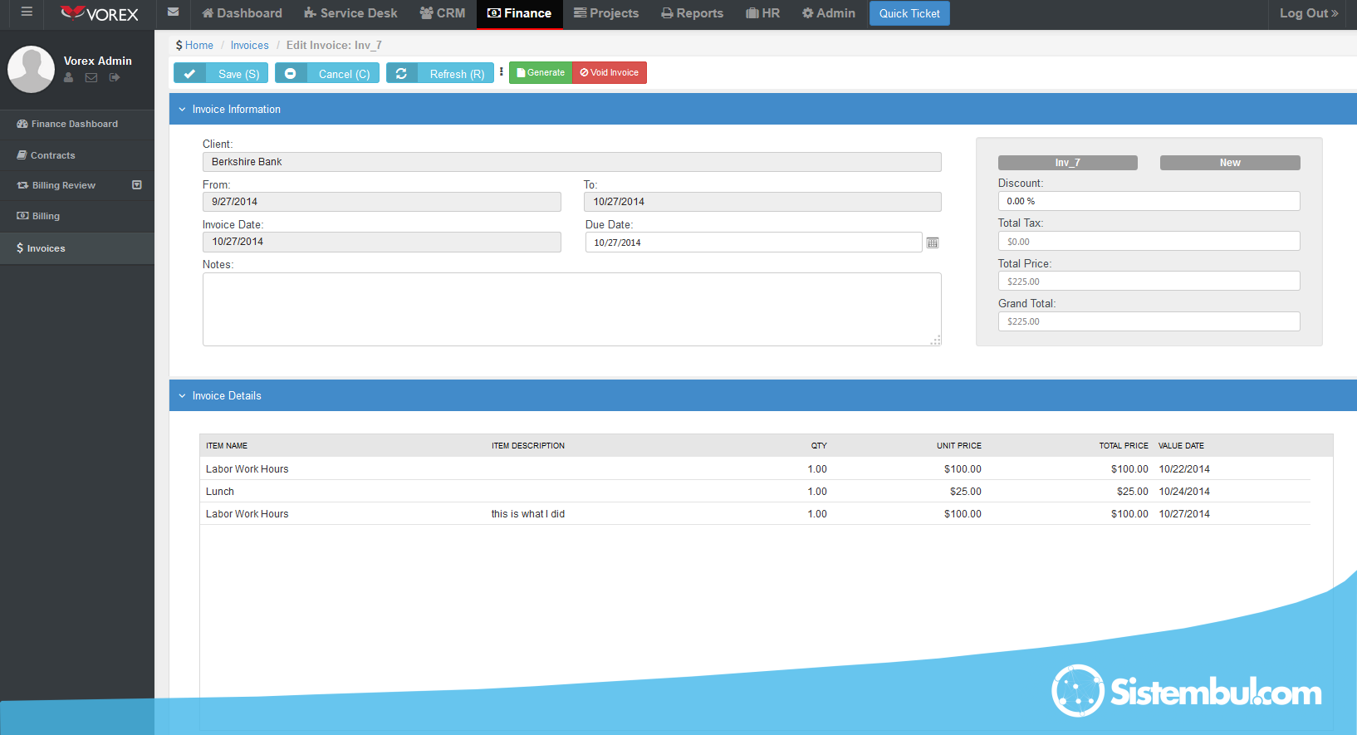Toggle the hamburger sidebar menu
The image size is (1357, 735).
tap(27, 12)
